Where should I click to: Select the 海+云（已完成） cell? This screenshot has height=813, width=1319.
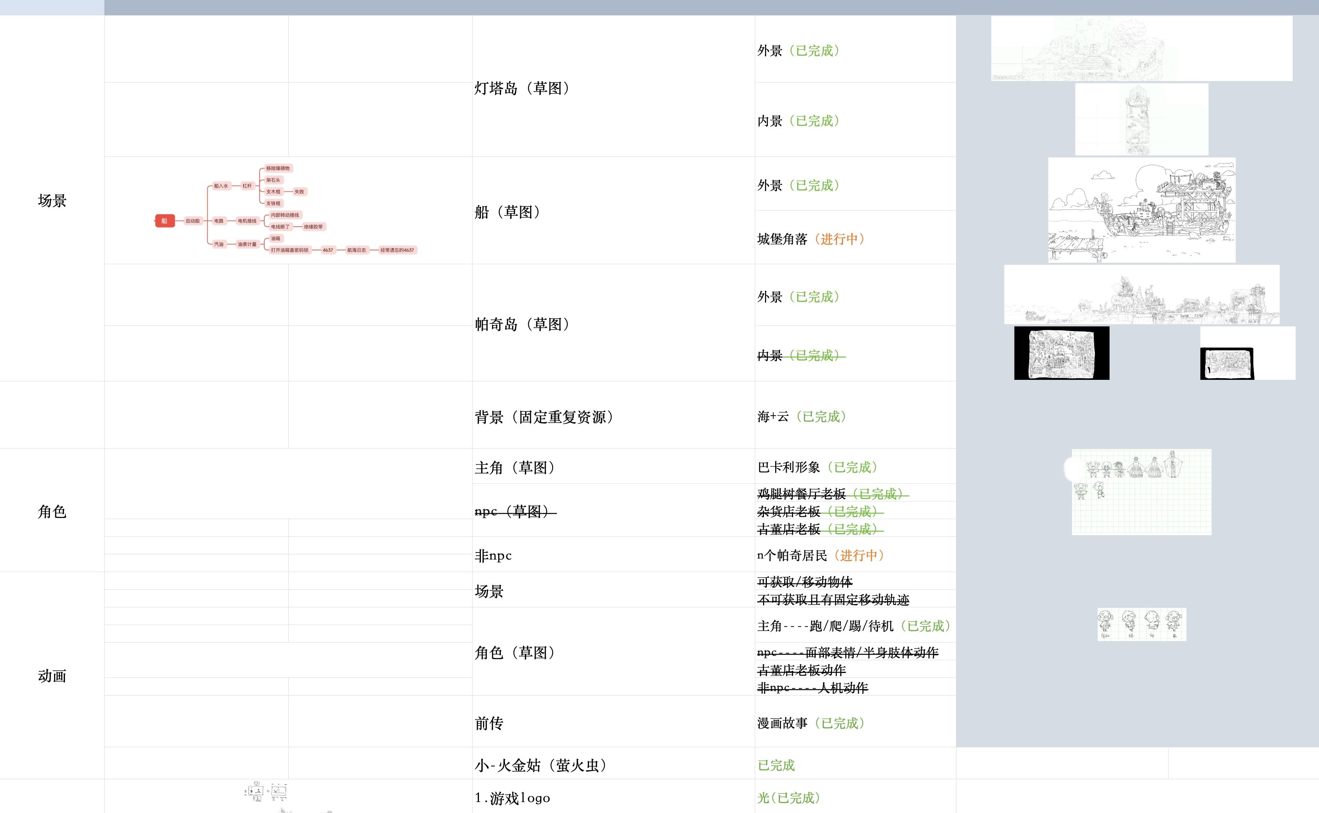click(x=855, y=415)
